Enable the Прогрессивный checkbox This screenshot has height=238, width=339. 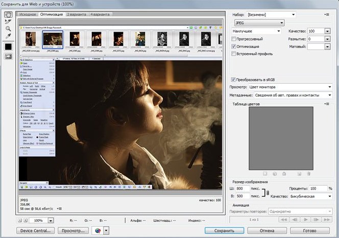[234, 39]
